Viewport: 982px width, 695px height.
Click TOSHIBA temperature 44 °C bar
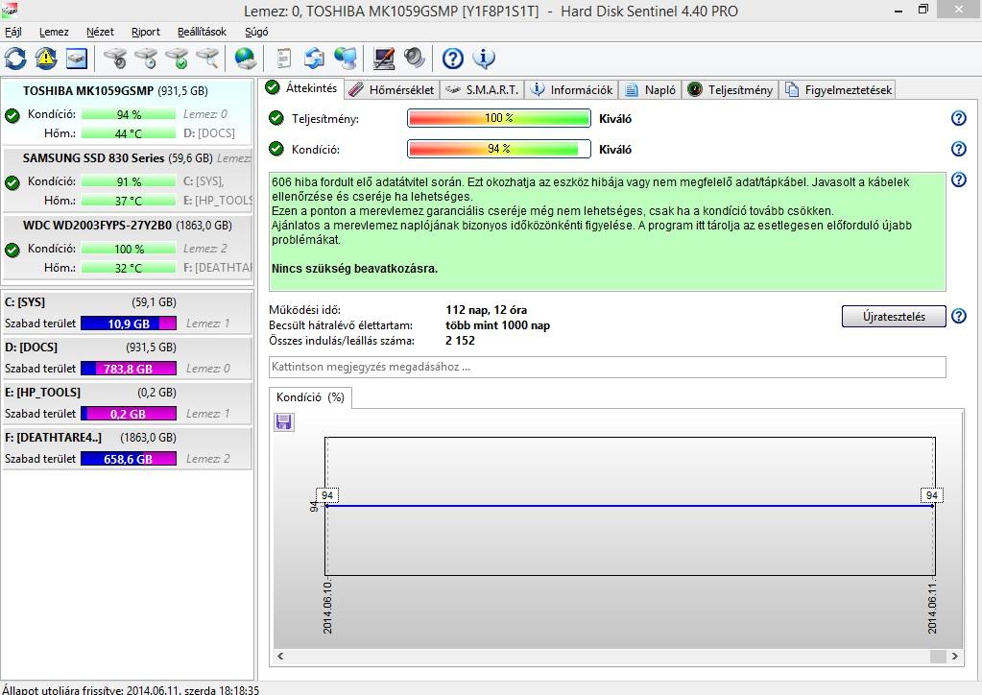[129, 133]
